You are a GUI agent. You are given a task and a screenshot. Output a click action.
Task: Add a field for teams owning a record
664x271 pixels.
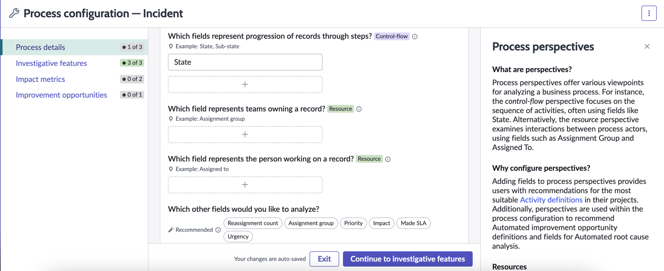point(245,135)
